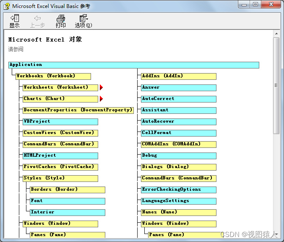Screen dimensions: 284x242
Task: Select the Assistant object box
Action: pos(179,110)
